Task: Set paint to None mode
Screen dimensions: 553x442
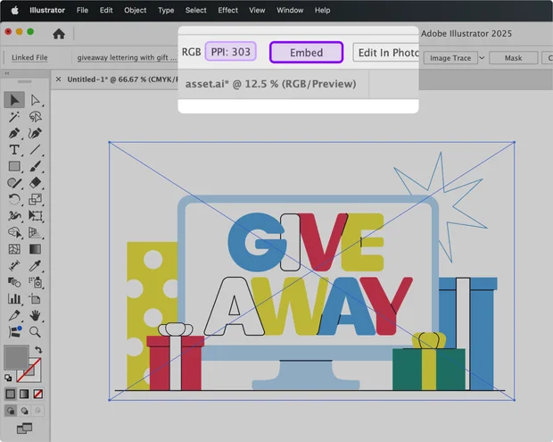Action: pos(36,394)
